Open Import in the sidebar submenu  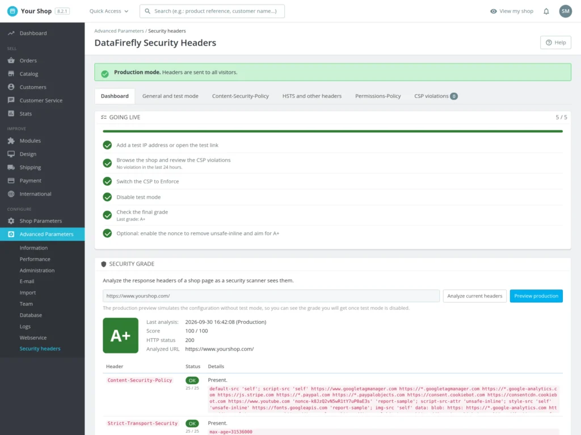pyautogui.click(x=28, y=293)
